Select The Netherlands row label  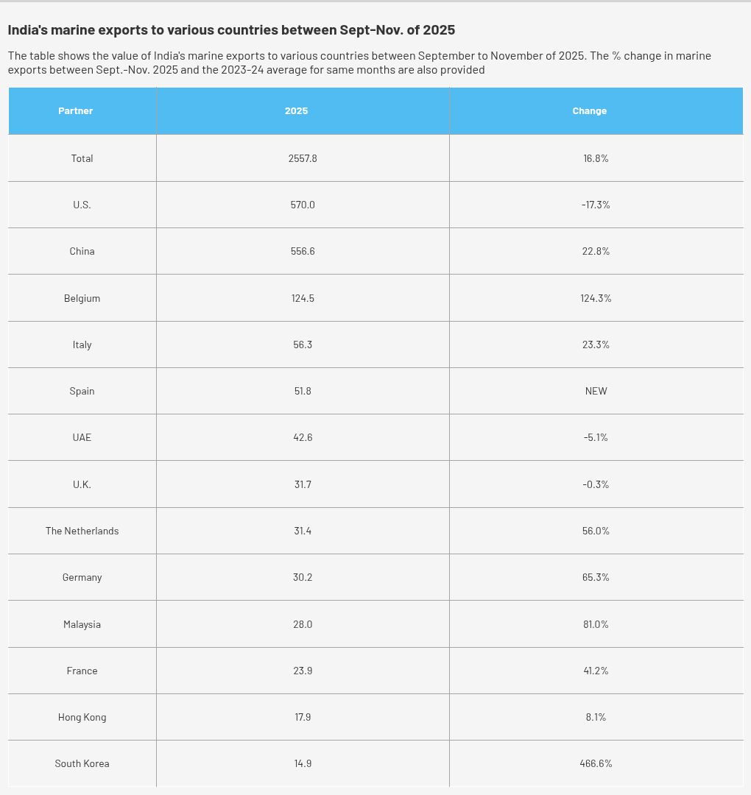coord(82,531)
